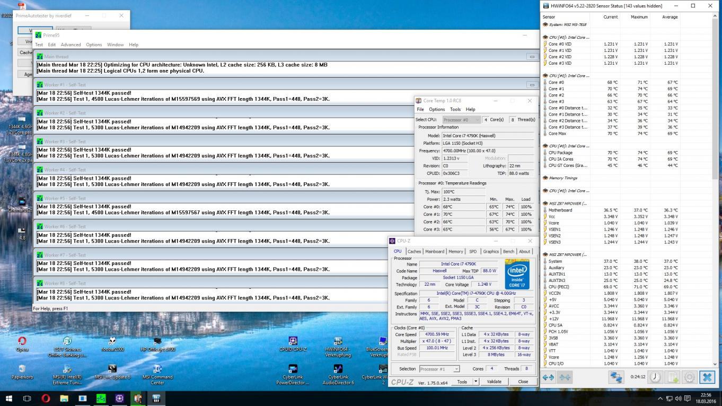Viewport: 722px width, 406px height.
Task: Reset HWiNFO elapsed time clock icon
Action: tap(656, 377)
